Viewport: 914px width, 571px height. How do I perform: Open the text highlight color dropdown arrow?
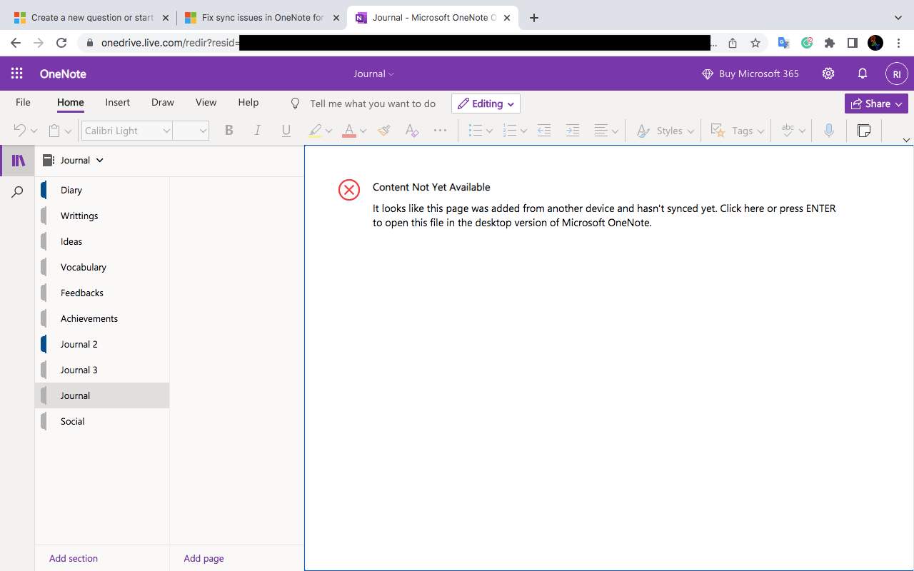(328, 131)
